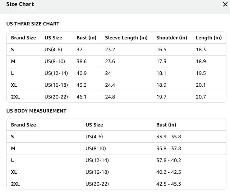Click sleeve length value 23.6
This screenshot has height=196, width=230.
point(110,61)
